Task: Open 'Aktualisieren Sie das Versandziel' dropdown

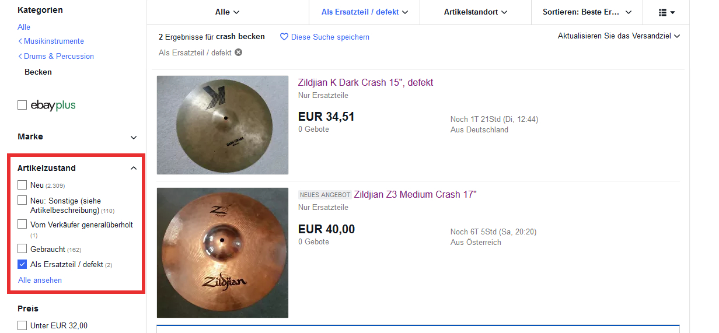Action: 619,36
